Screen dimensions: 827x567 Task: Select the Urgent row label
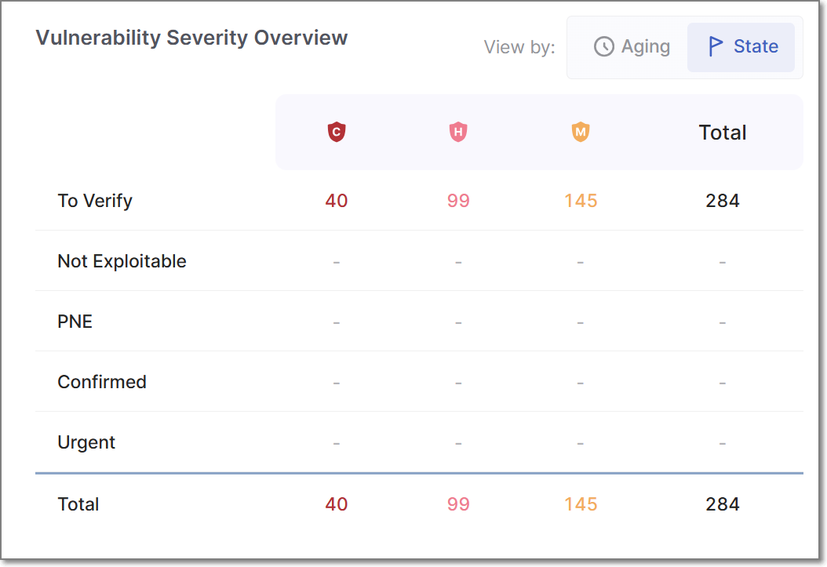tap(86, 442)
